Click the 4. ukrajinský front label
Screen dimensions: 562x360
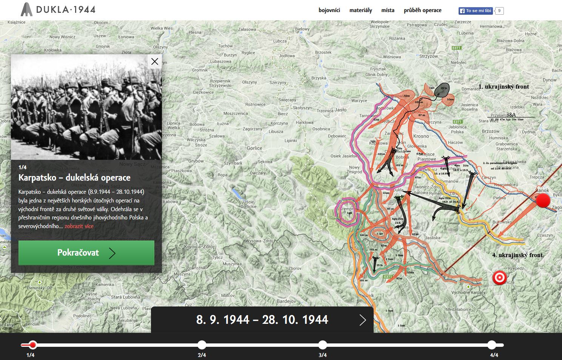coord(517,255)
